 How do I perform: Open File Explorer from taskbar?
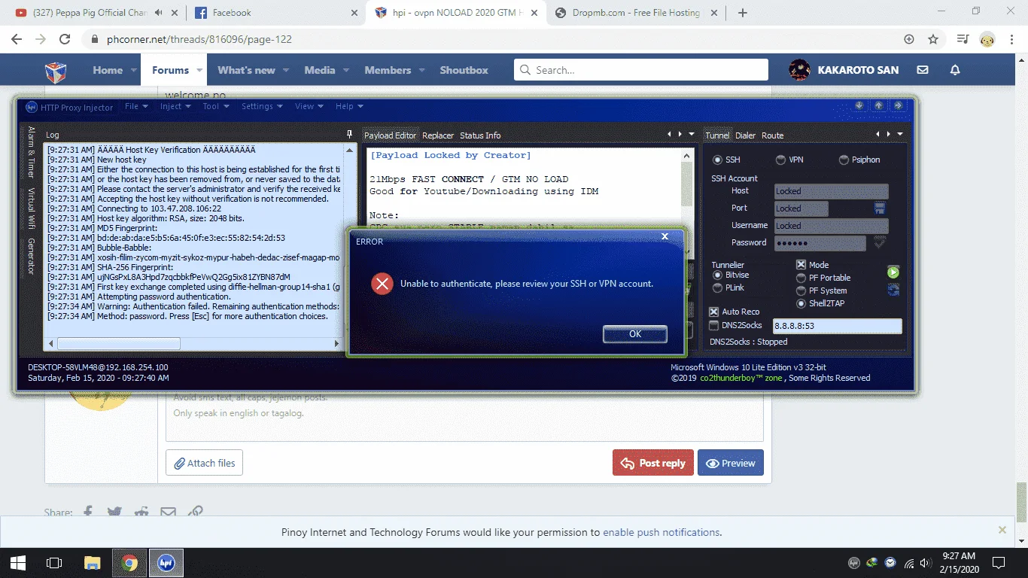pyautogui.click(x=92, y=562)
